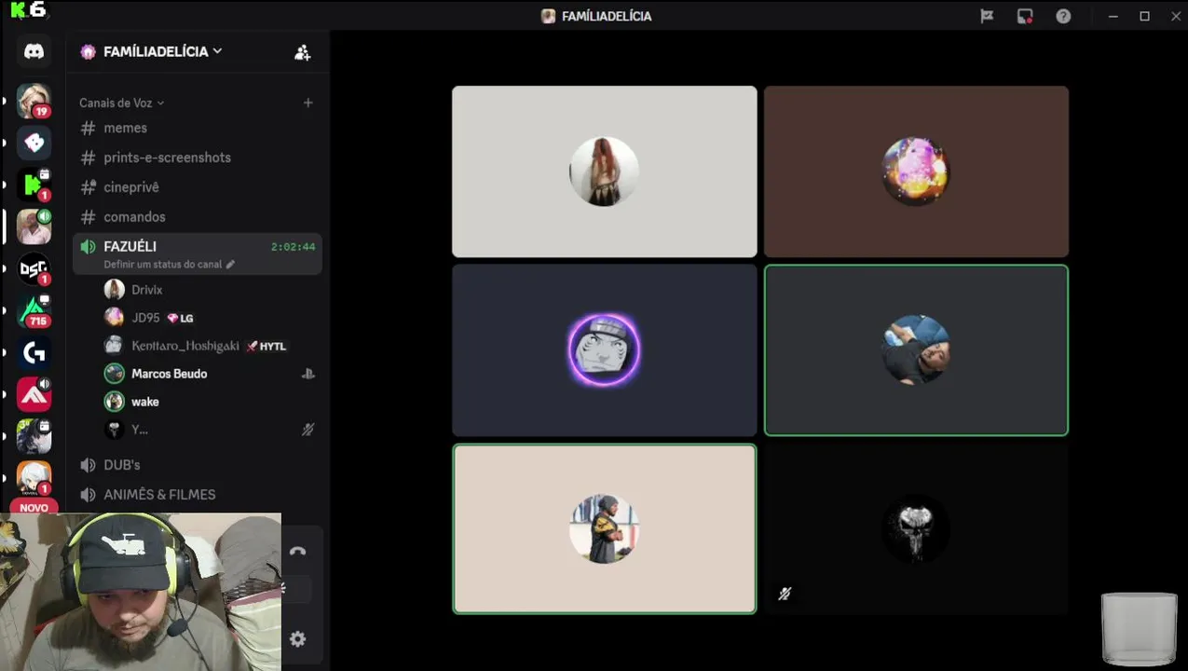Click edit pencil next to channel status
This screenshot has width=1188, height=671.
tap(231, 265)
